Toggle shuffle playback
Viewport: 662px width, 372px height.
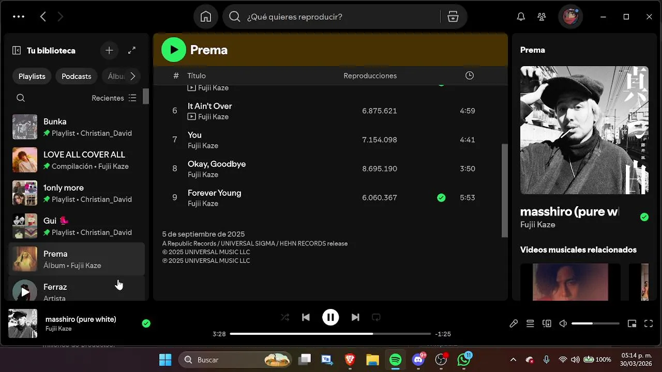coord(284,317)
